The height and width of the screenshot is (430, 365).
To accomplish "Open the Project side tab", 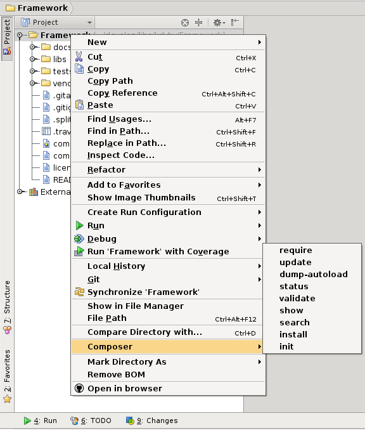I will click(x=7, y=38).
